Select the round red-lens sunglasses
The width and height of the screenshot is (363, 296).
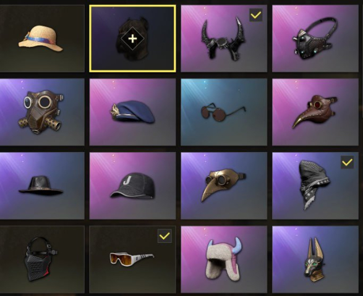pyautogui.click(x=224, y=112)
